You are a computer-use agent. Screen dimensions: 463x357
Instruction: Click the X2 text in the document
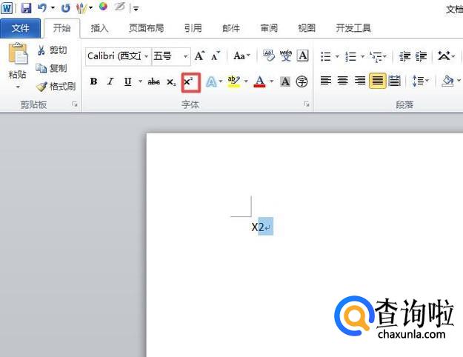258,227
